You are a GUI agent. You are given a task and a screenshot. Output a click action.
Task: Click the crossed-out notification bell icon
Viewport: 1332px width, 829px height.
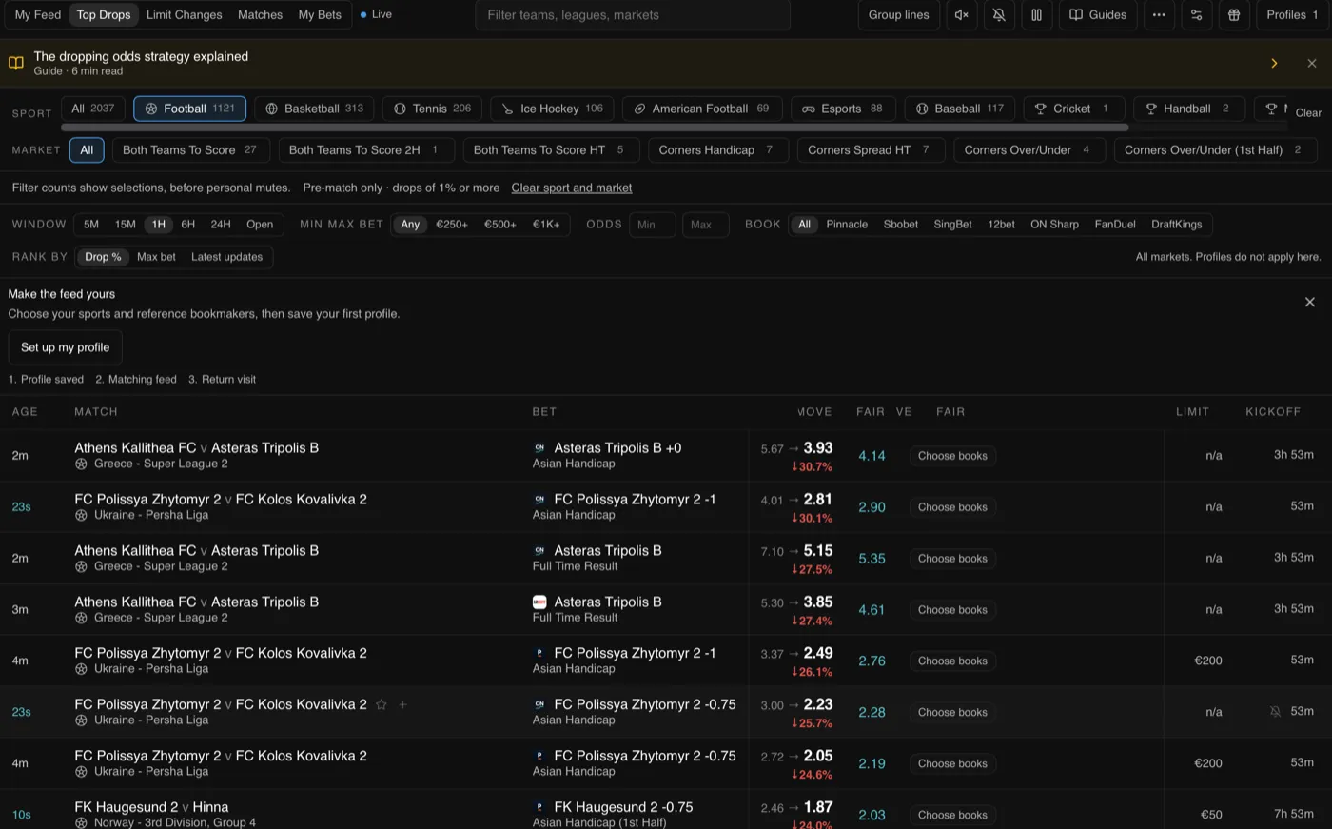[x=999, y=15]
